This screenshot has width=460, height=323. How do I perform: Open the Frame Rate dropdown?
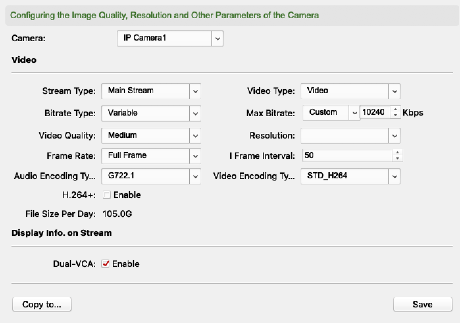coord(195,156)
